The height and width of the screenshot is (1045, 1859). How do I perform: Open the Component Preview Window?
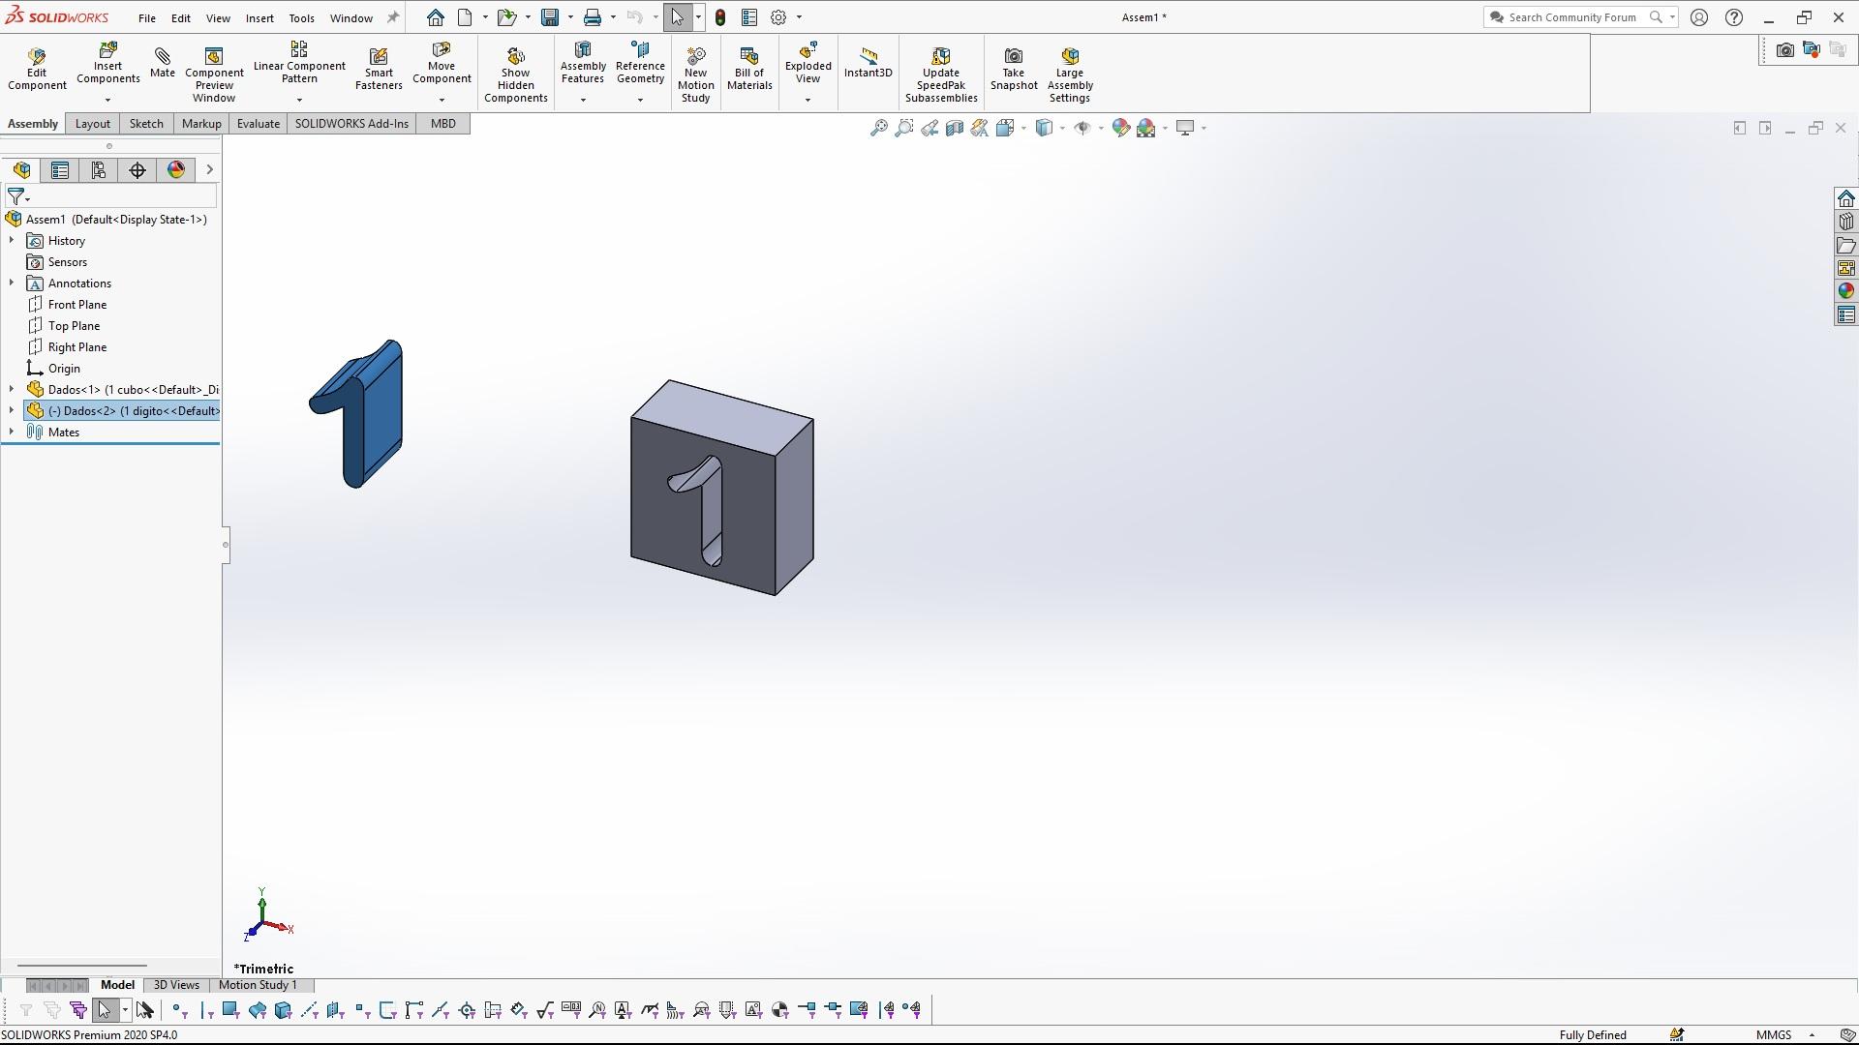(x=214, y=74)
